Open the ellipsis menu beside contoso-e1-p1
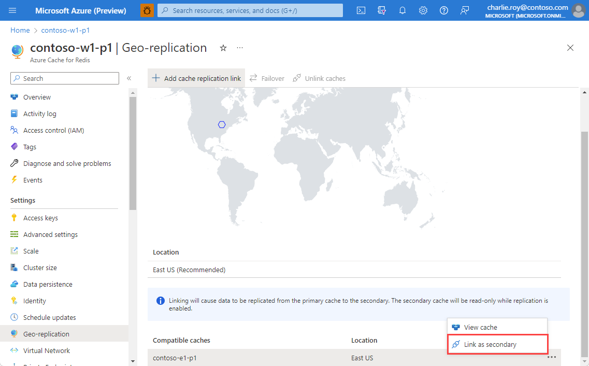 (551, 357)
